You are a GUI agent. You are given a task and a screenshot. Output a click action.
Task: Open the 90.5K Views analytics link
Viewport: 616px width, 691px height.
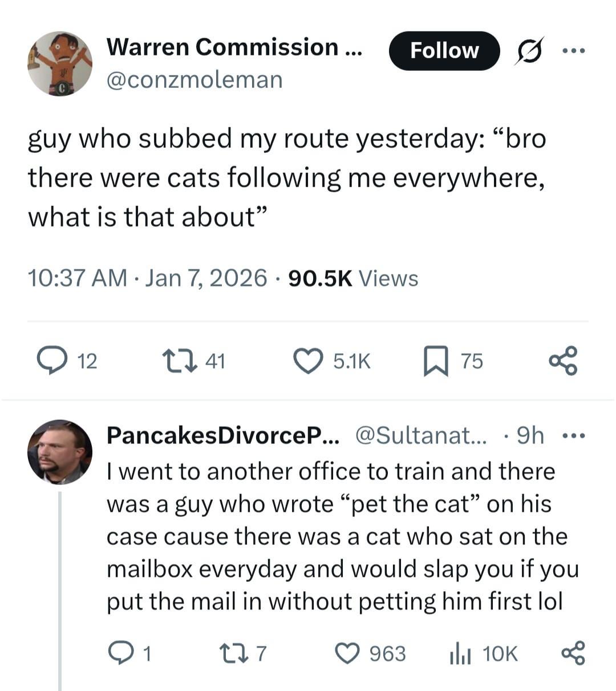[353, 278]
